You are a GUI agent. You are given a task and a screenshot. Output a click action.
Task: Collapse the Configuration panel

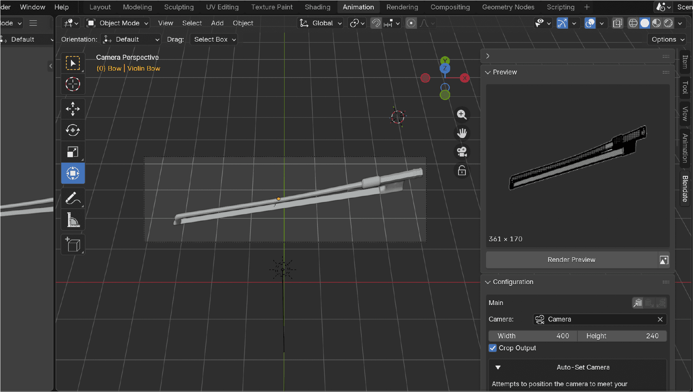click(488, 282)
